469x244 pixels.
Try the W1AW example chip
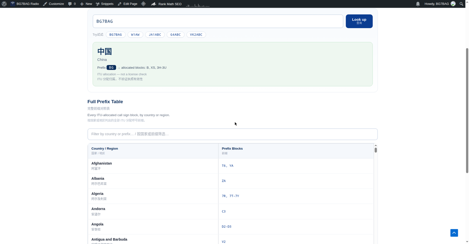(x=135, y=35)
